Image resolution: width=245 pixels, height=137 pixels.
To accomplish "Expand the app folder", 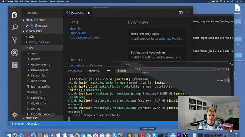I will coord(28,53).
